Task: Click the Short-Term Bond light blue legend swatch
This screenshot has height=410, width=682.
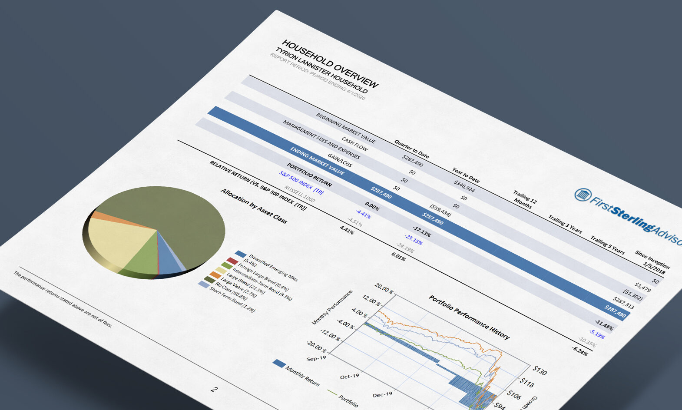Action: point(203,284)
